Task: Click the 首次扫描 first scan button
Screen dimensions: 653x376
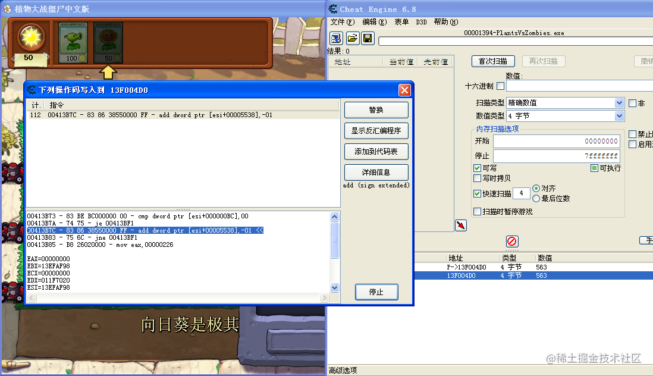Action: 493,61
